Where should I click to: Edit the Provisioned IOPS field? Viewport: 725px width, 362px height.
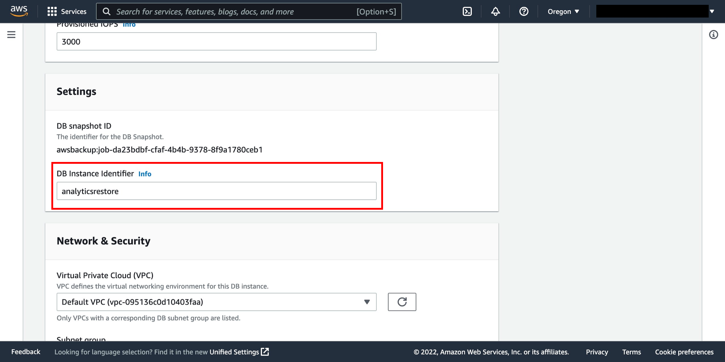(x=217, y=41)
